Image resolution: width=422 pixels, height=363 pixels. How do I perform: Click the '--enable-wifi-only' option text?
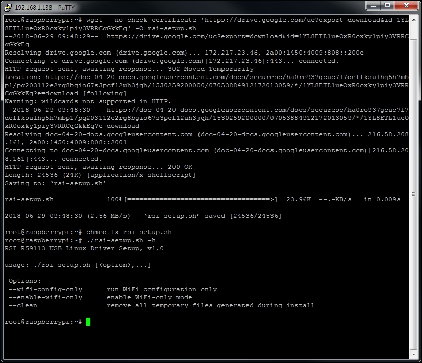[x=45, y=297]
